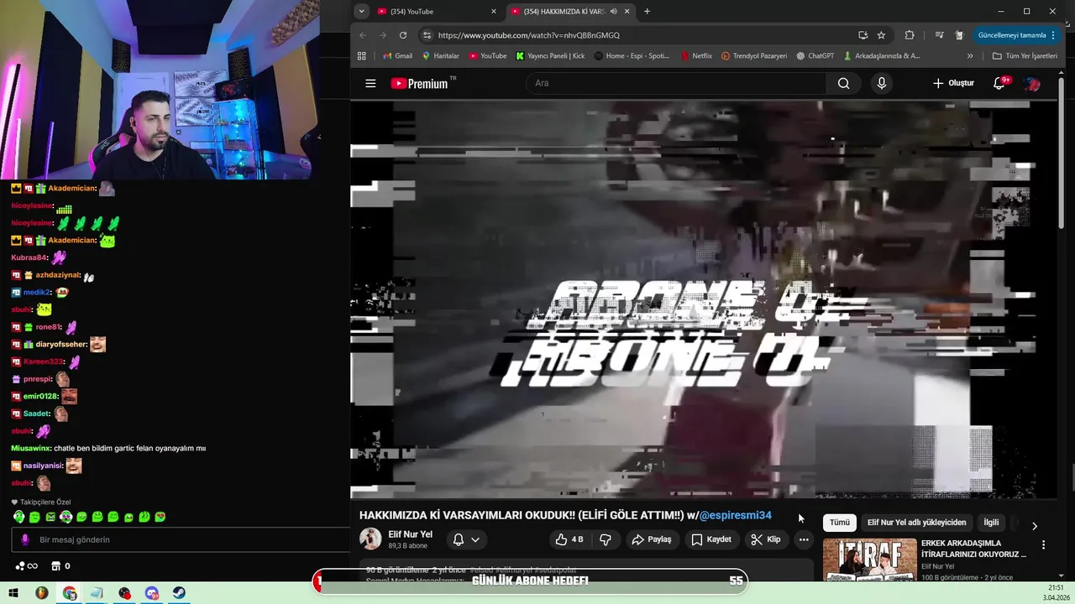Screen dimensions: 1075x604
Task: Open media controls icon in Chrome toolbar
Action: (x=939, y=35)
